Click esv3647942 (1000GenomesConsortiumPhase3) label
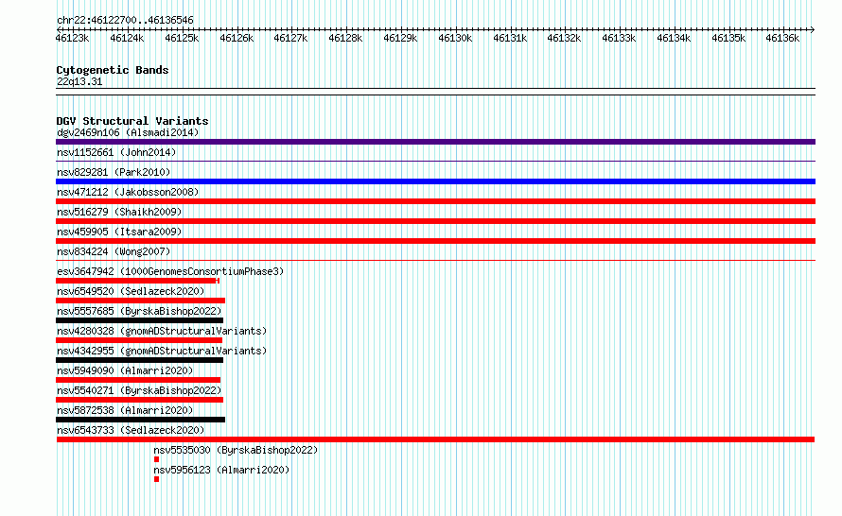This screenshot has height=516, width=842. [170, 271]
